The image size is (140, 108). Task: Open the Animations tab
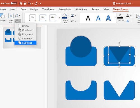tap(65, 9)
